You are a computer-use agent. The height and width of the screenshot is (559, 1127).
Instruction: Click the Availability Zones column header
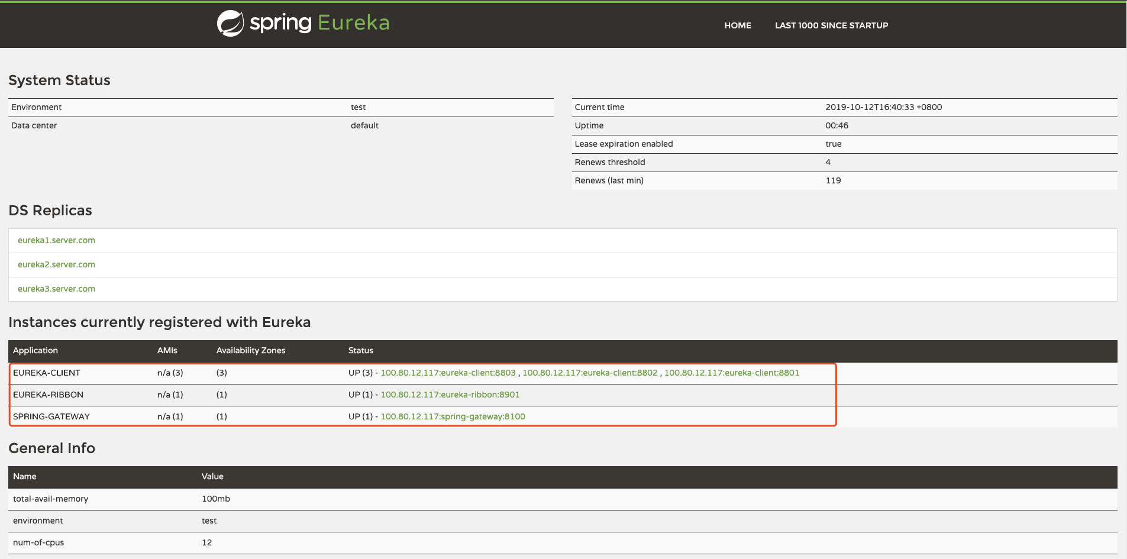click(x=251, y=350)
